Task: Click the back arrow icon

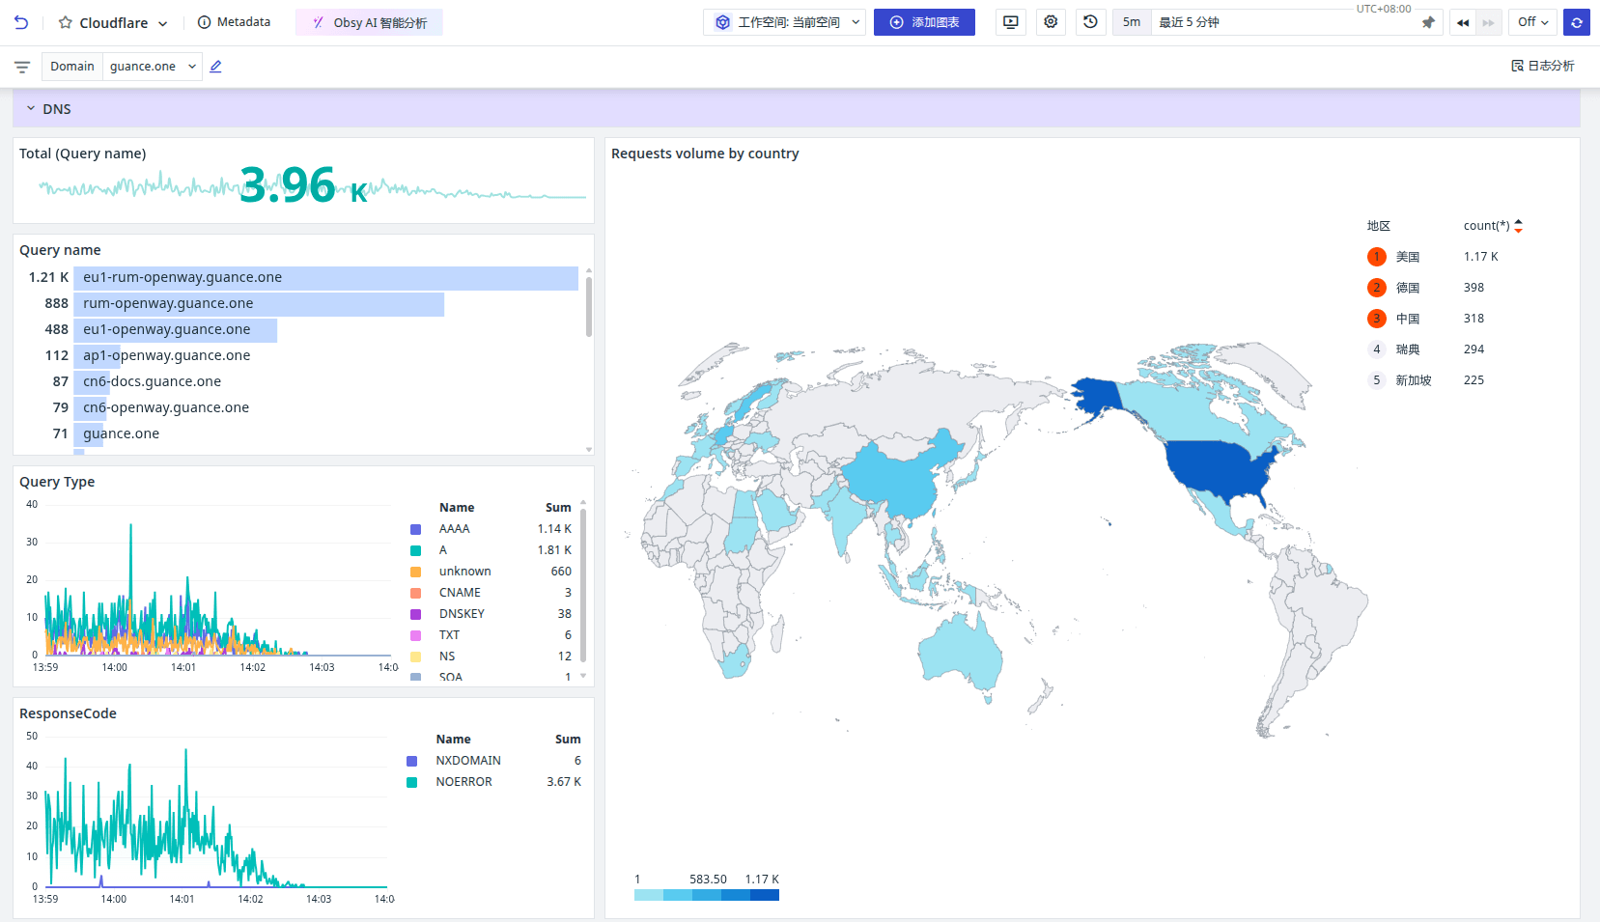Action: [21, 22]
